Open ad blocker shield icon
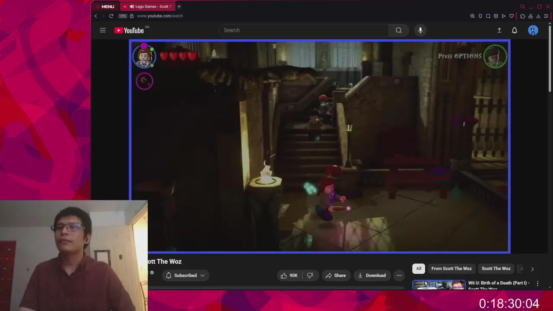This screenshot has height=311, width=553. (496, 16)
